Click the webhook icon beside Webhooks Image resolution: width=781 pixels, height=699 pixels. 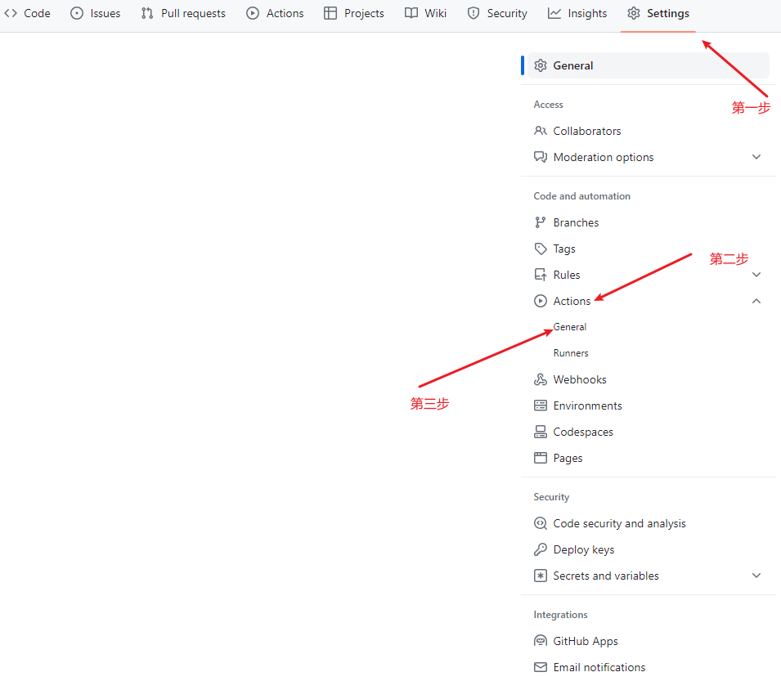coord(541,379)
